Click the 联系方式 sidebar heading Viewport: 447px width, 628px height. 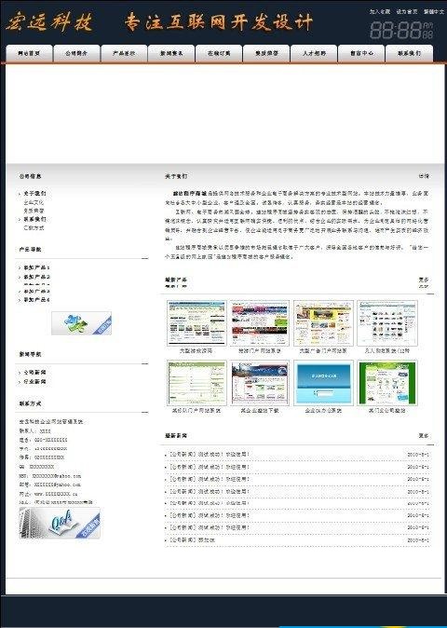(30, 403)
